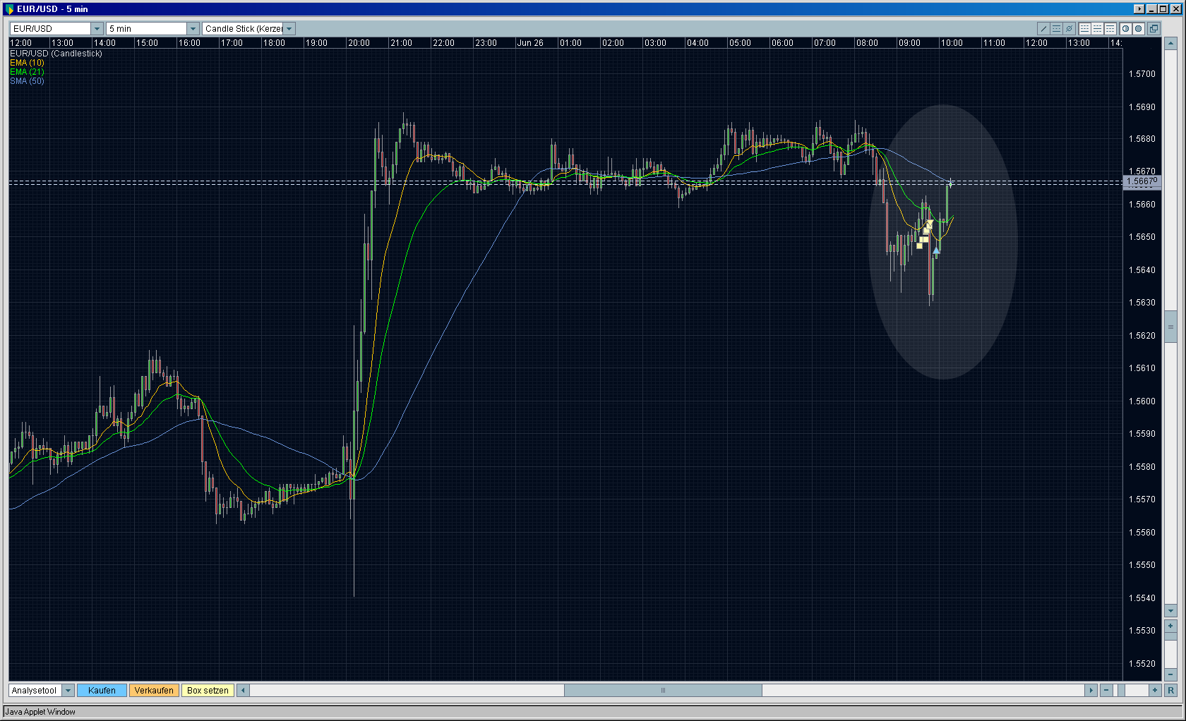Click the vertical zoom plus button
Viewport: 1186px width, 721px height.
[x=1170, y=626]
